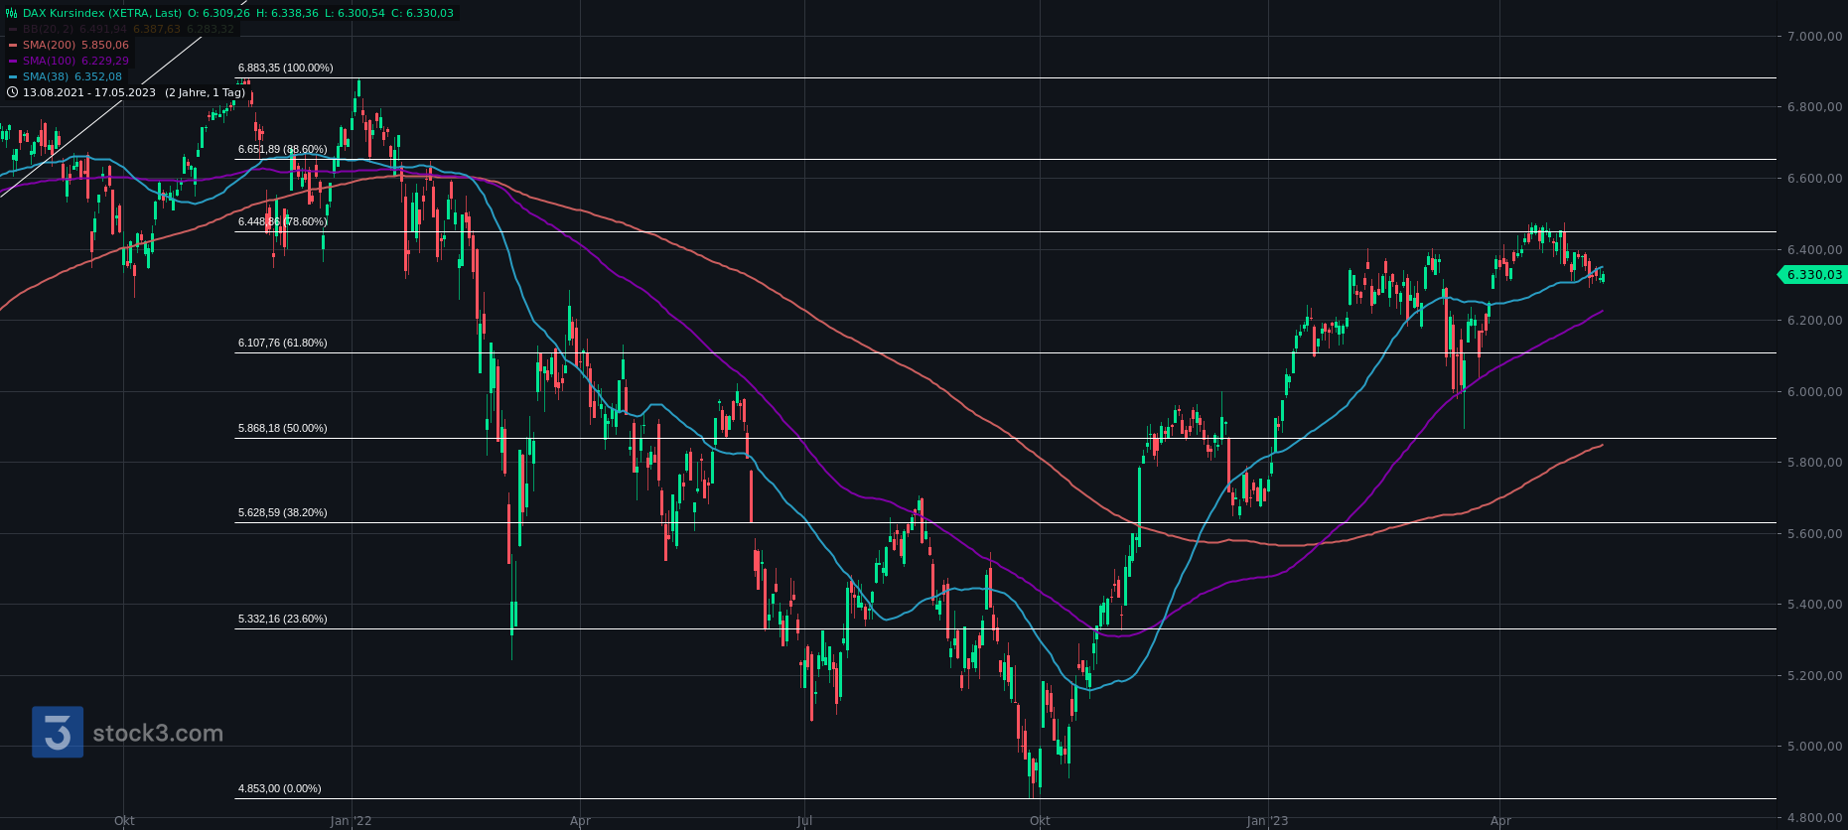1848x830 pixels.
Task: Click the Okt label left of Jan '22
Action: [x=124, y=821]
